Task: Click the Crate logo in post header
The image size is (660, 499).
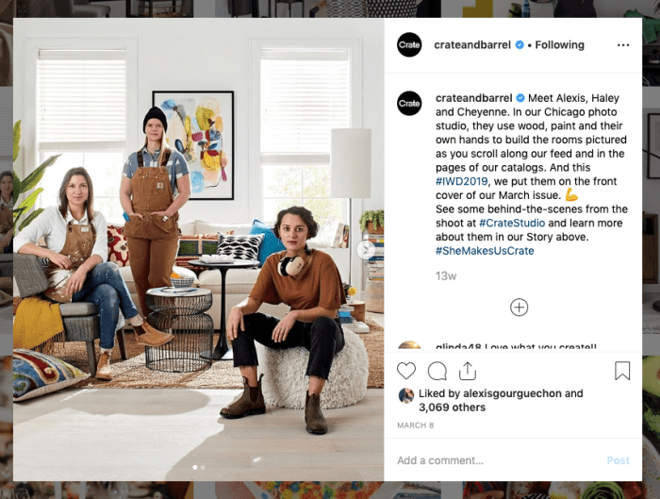Action: click(409, 44)
